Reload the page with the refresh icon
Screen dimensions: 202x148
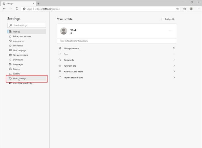pos(17,9)
